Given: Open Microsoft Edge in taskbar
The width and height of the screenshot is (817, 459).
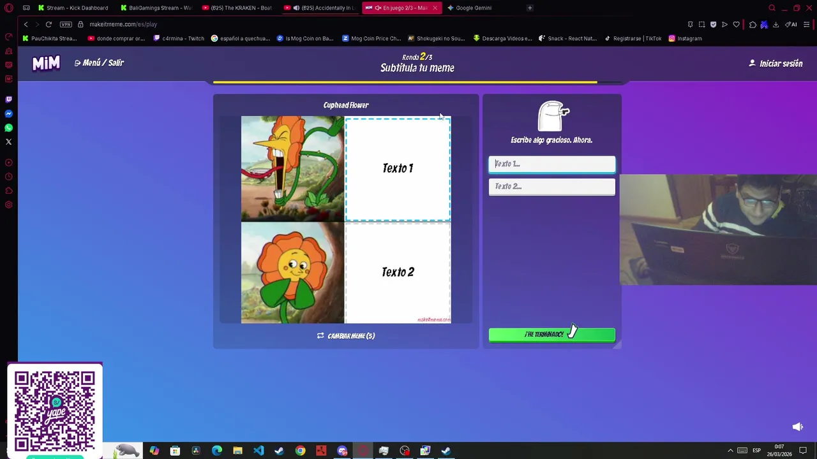Looking at the screenshot, I should click(x=217, y=451).
